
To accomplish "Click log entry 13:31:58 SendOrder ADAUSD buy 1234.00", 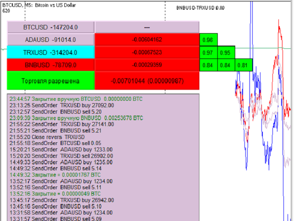I will click(61, 213).
